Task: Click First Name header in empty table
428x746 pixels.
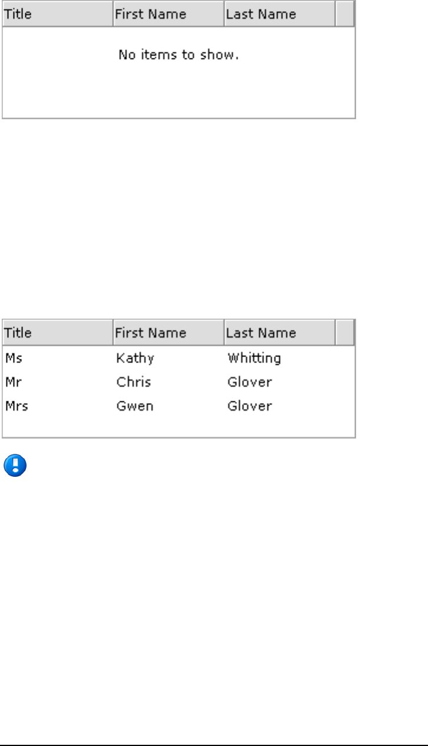Action: [x=168, y=14]
